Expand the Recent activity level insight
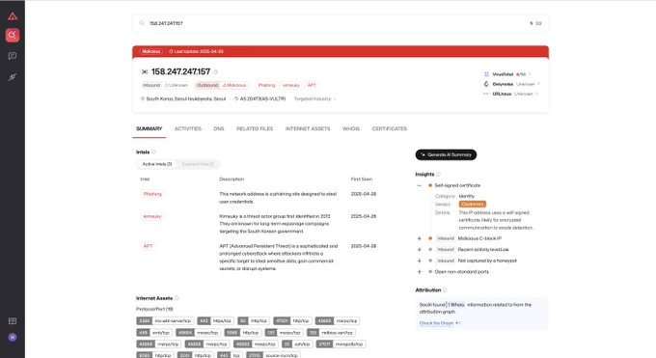The image size is (656, 358). (x=420, y=250)
